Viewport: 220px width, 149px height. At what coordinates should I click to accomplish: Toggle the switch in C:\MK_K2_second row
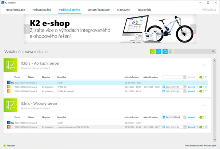pyautogui.click(x=201, y=91)
